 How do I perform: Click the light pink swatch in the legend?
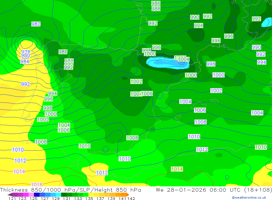click(31, 195)
